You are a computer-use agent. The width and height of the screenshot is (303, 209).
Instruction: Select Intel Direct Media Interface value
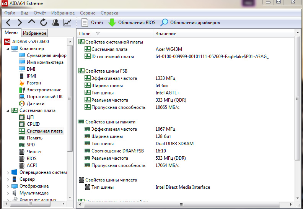tap(182, 187)
